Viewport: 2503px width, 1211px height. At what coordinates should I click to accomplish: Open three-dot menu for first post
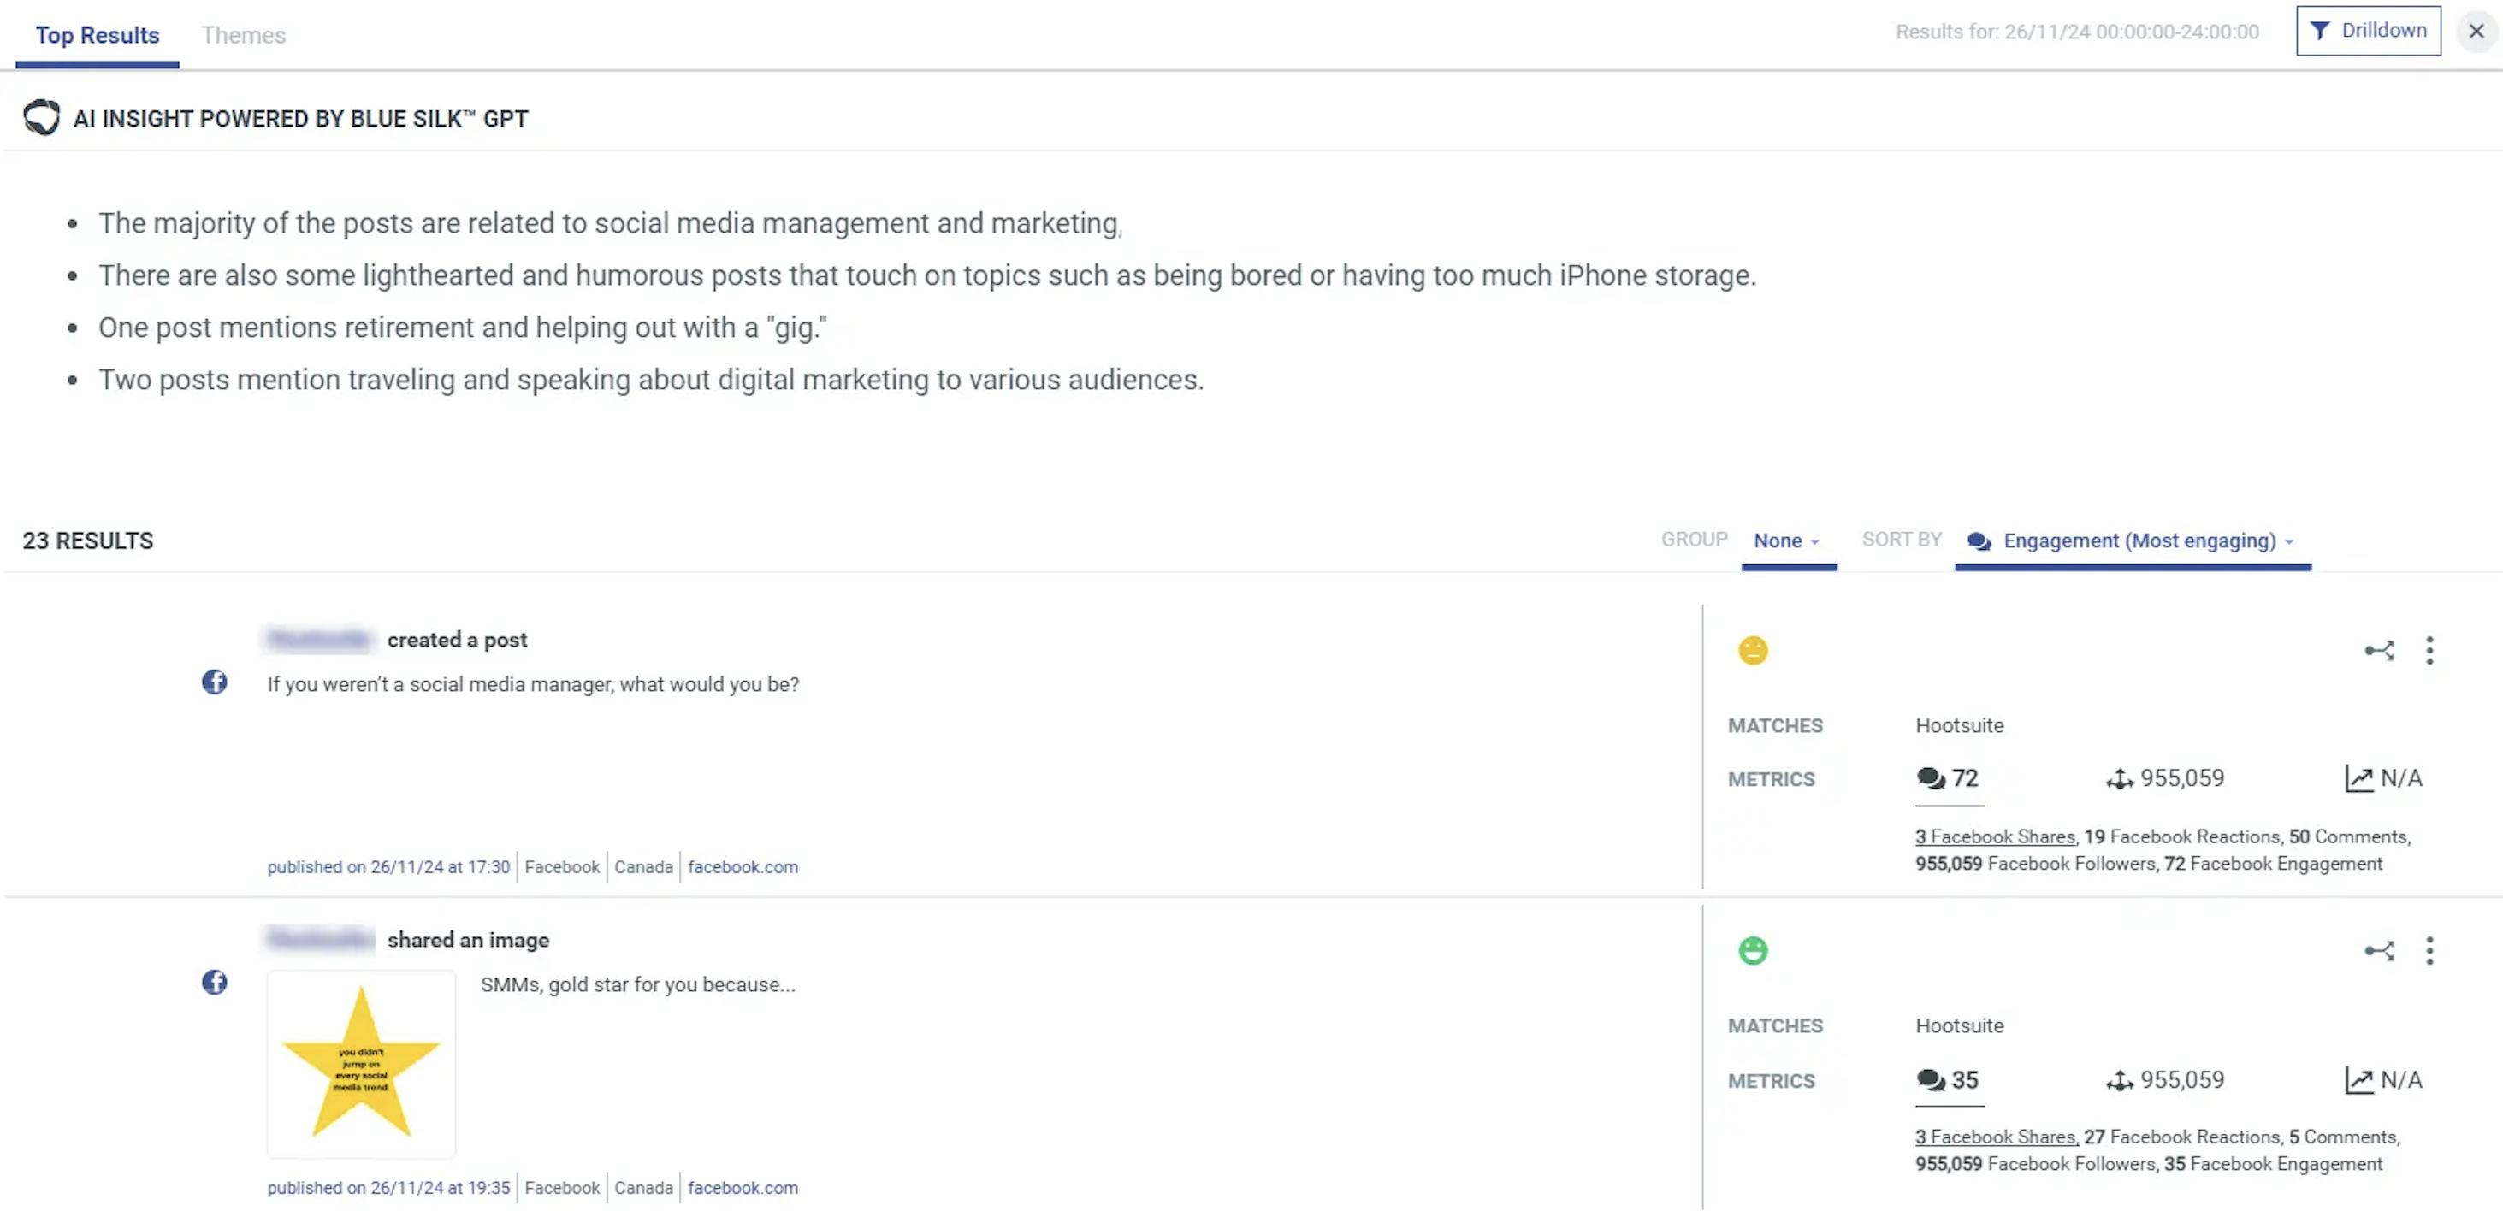click(2429, 650)
